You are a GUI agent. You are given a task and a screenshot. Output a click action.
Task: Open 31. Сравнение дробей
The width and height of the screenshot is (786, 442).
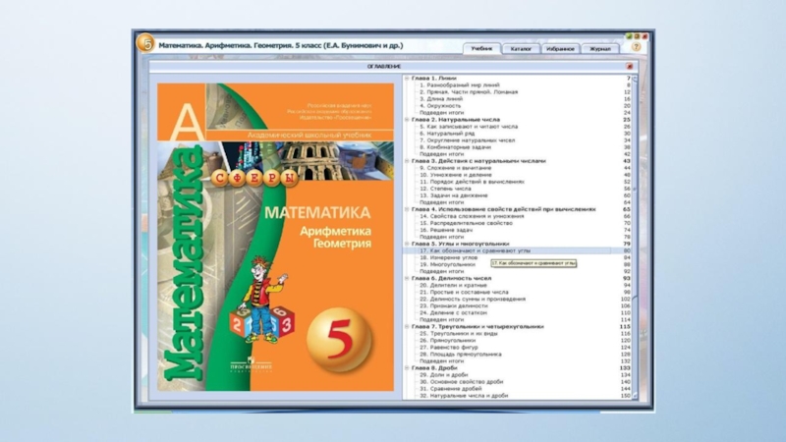[450, 388]
